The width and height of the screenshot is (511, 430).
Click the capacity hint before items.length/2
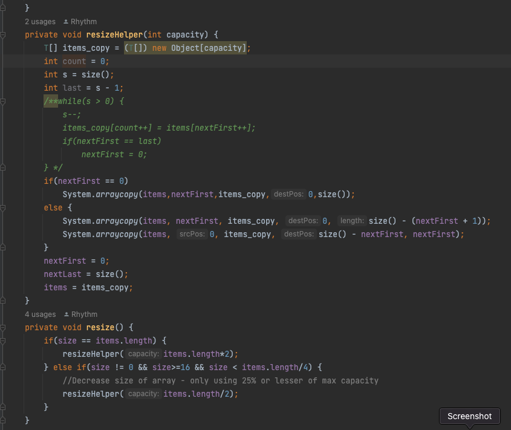pos(143,394)
